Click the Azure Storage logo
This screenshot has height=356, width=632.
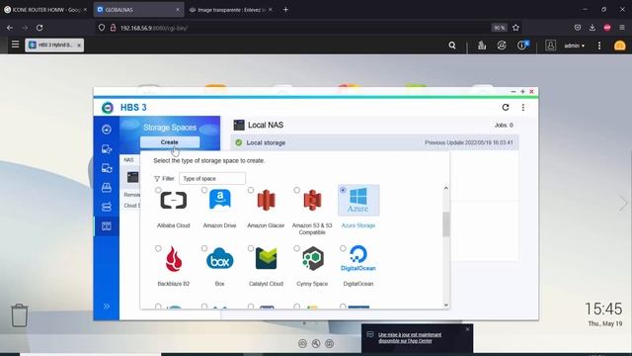pyautogui.click(x=358, y=200)
